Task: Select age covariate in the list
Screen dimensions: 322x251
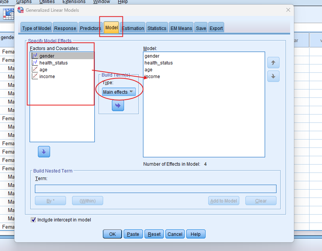Action: pos(43,70)
